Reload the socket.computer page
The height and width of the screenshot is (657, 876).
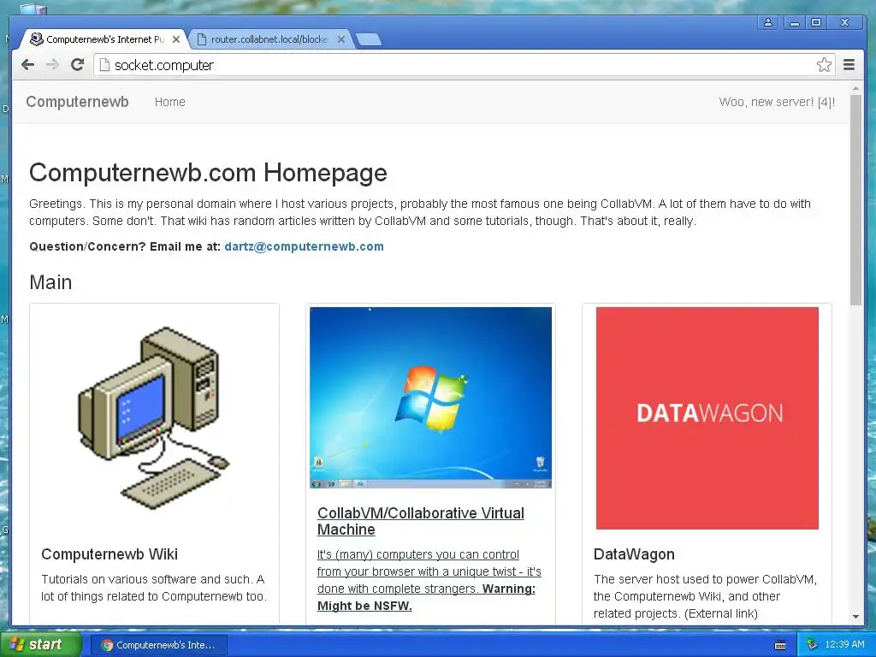(x=77, y=65)
